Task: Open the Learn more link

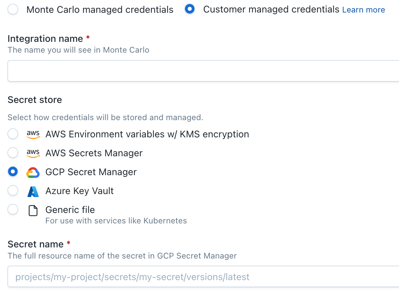Action: (363, 10)
